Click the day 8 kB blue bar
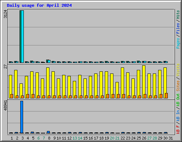The height and width of the screenshot is (142, 182). (48, 132)
